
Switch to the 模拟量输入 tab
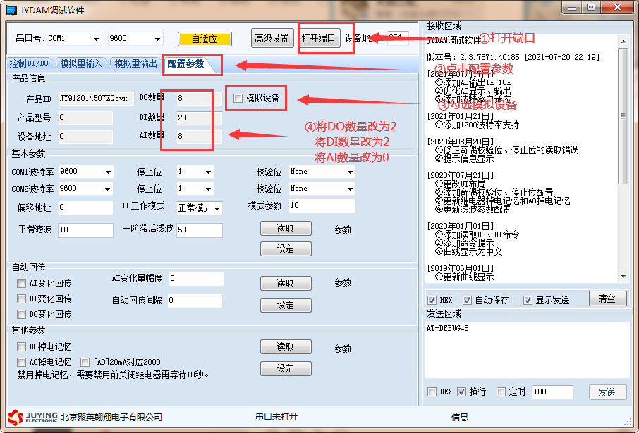coord(81,64)
